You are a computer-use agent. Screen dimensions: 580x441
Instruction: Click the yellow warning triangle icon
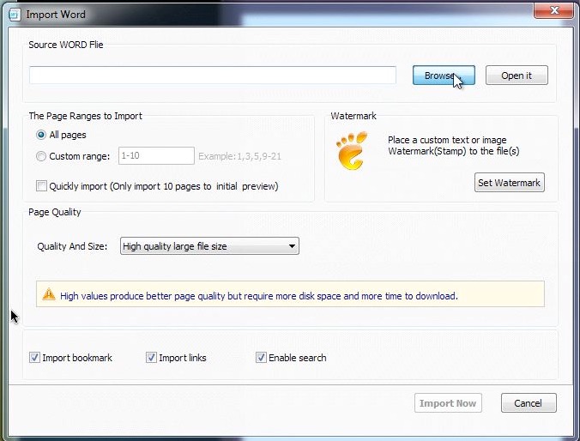click(x=49, y=294)
